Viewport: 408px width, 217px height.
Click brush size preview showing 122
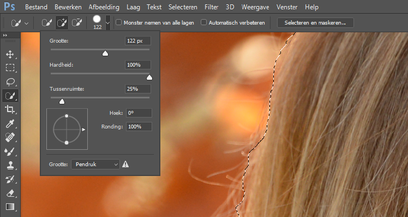tap(97, 22)
